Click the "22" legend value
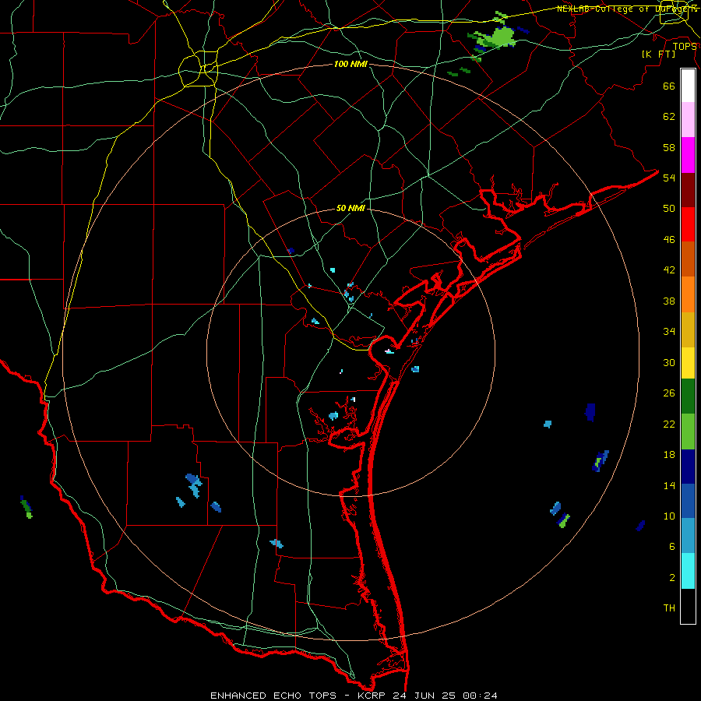This screenshot has width=701, height=701. (669, 424)
